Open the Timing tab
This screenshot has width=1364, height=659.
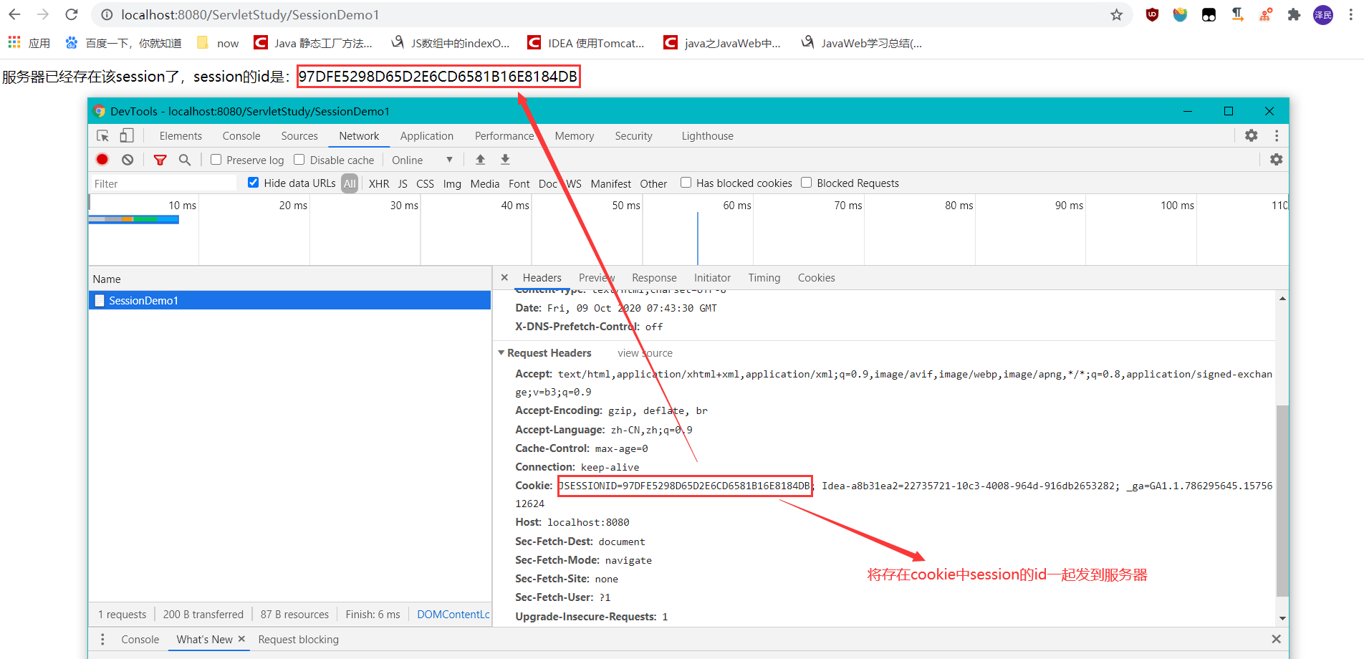[764, 278]
